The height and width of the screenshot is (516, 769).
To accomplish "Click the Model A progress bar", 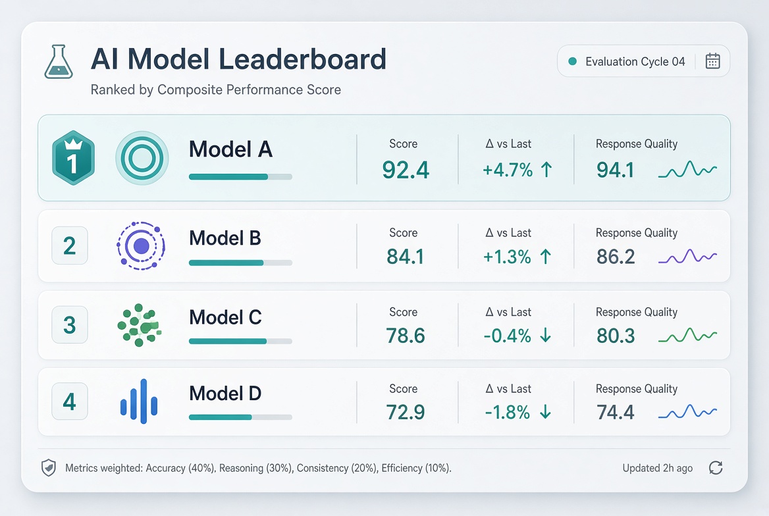I will 240,176.
